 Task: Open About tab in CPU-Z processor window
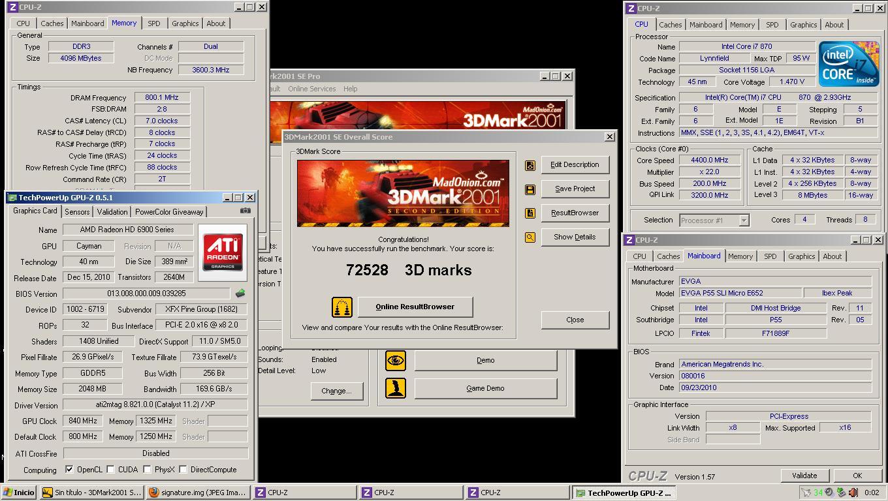point(834,25)
